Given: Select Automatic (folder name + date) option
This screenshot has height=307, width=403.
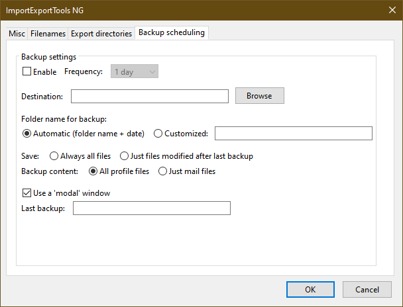Looking at the screenshot, I should pyautogui.click(x=27, y=134).
